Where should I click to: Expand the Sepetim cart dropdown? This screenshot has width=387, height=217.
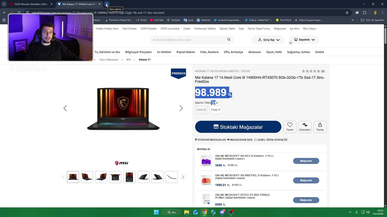pyautogui.click(x=304, y=40)
